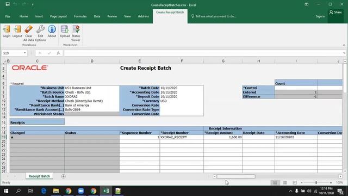The image size is (348, 196).
Task: Switch to Normal view icon
Action: 275,183
